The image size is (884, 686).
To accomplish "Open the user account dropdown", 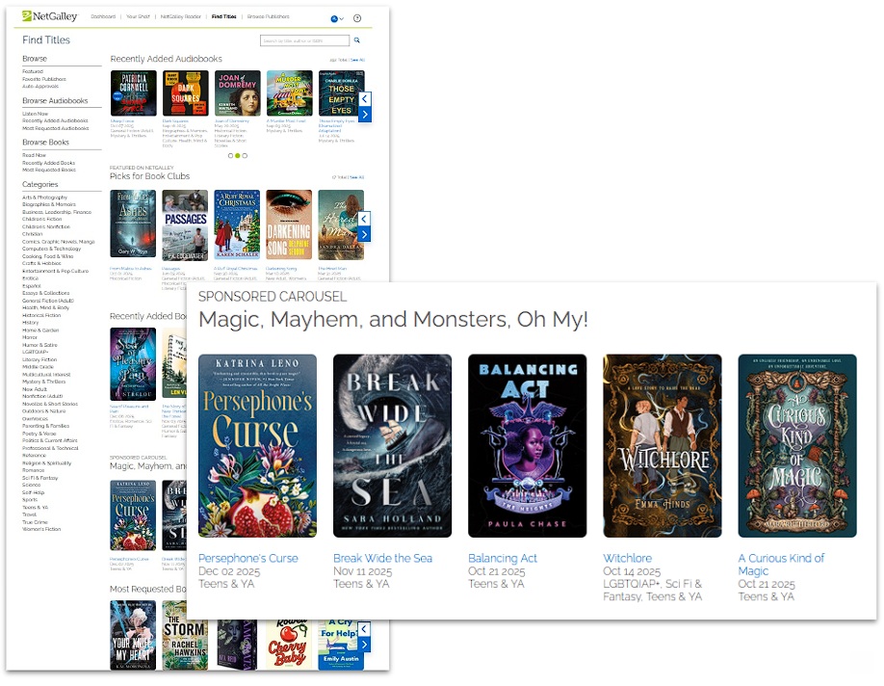I will pos(337,18).
